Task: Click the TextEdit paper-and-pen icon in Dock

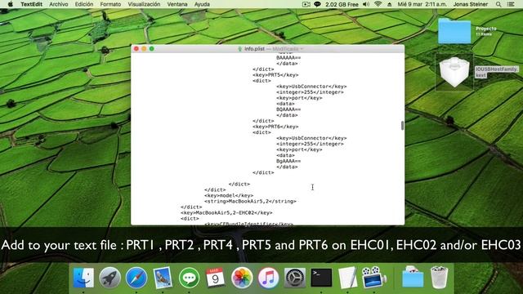Action: coord(347,278)
